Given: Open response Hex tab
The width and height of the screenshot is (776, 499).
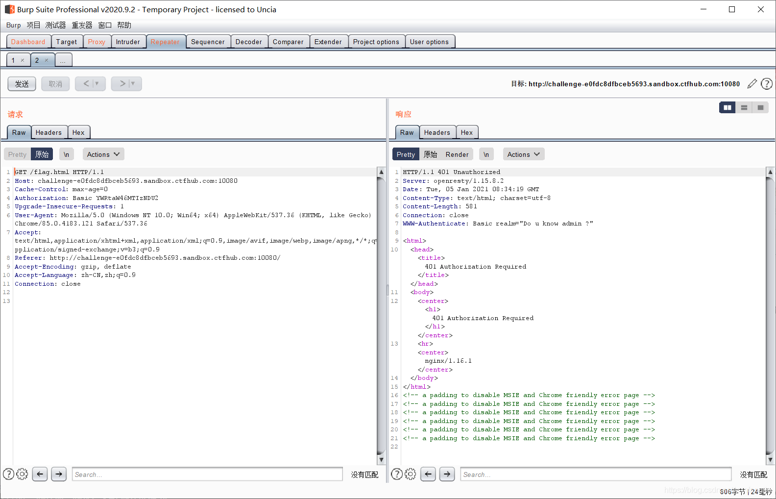Looking at the screenshot, I should (467, 132).
